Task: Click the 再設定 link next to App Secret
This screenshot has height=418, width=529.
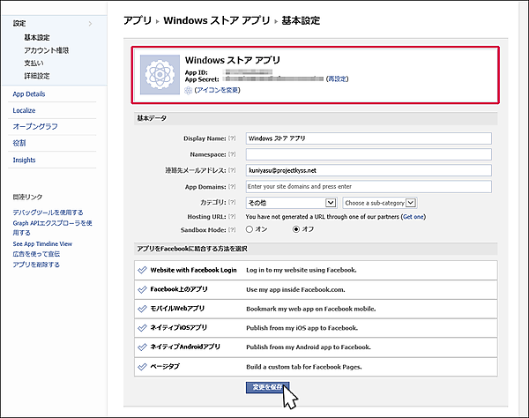Action: click(337, 79)
